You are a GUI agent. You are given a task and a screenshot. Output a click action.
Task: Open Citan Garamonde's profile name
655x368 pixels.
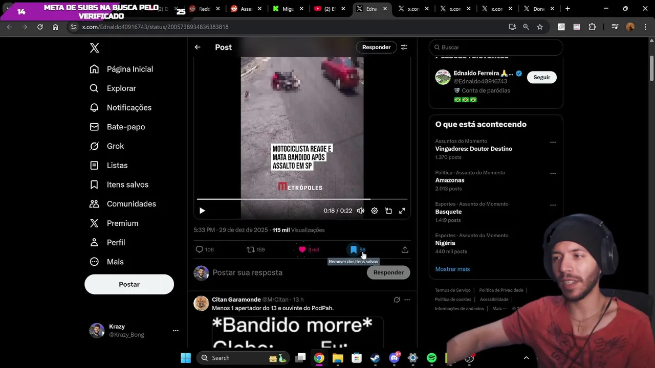(x=236, y=300)
